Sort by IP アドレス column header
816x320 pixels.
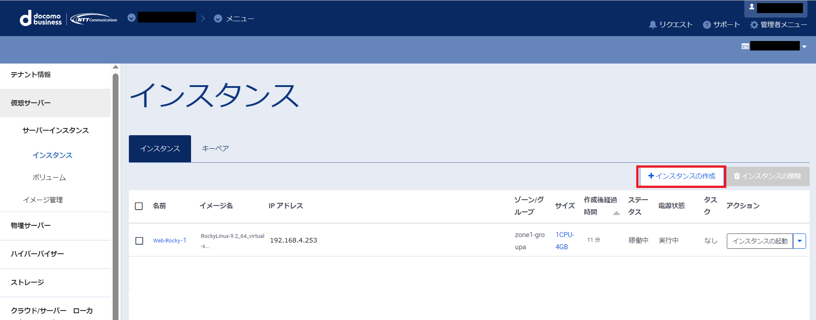(x=286, y=206)
